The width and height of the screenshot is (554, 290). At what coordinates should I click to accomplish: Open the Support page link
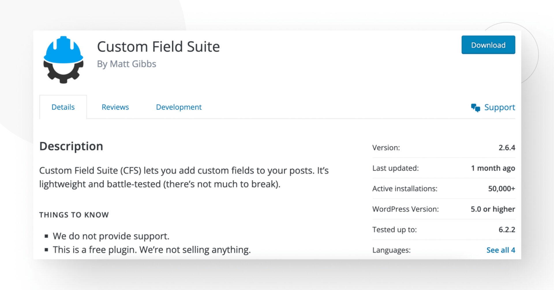pyautogui.click(x=500, y=107)
